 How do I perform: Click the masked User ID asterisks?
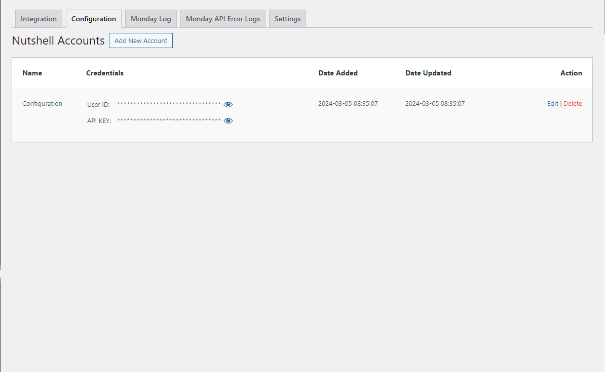(169, 104)
